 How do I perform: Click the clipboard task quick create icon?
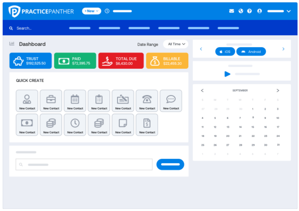pyautogui.click(x=99, y=101)
